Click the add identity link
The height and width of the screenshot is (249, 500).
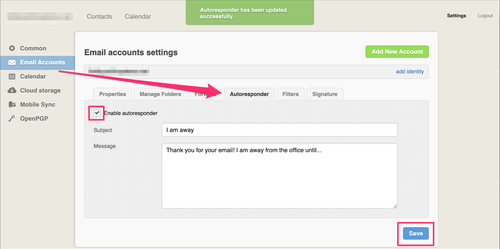(410, 72)
